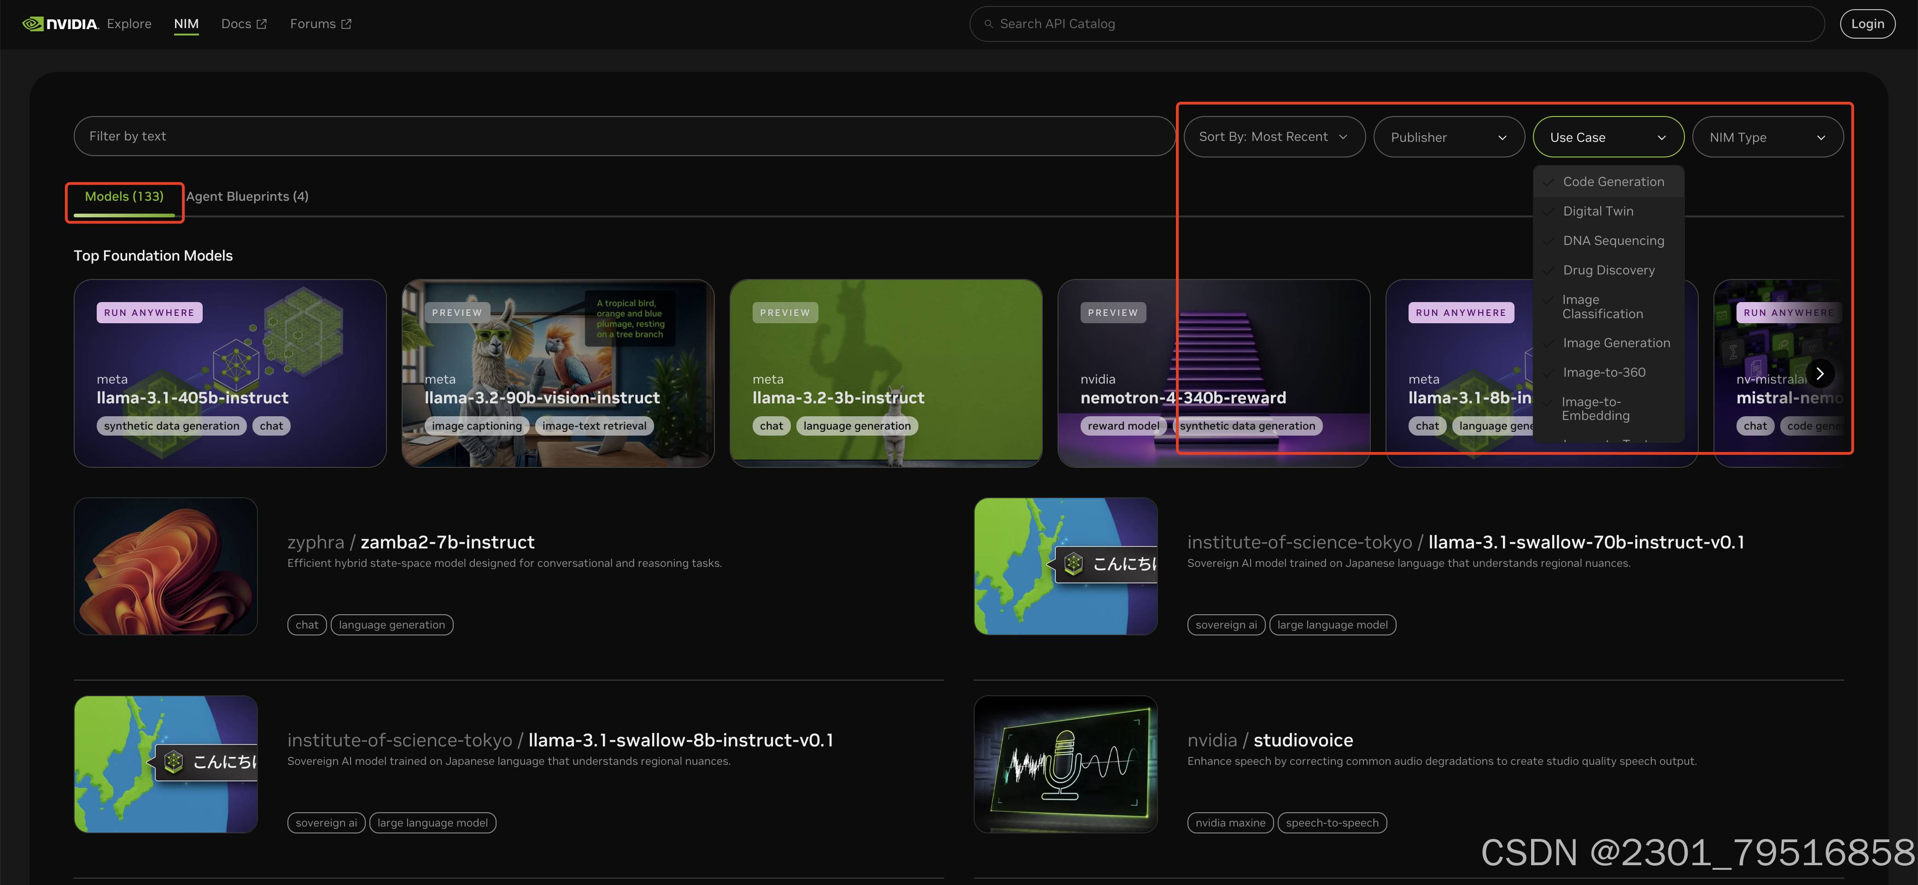Click the image captioning tag
This screenshot has height=885, width=1918.
pos(477,426)
